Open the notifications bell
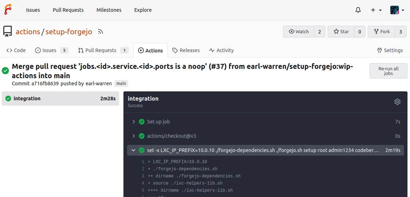The height and width of the screenshot is (197, 410). pyautogui.click(x=358, y=10)
